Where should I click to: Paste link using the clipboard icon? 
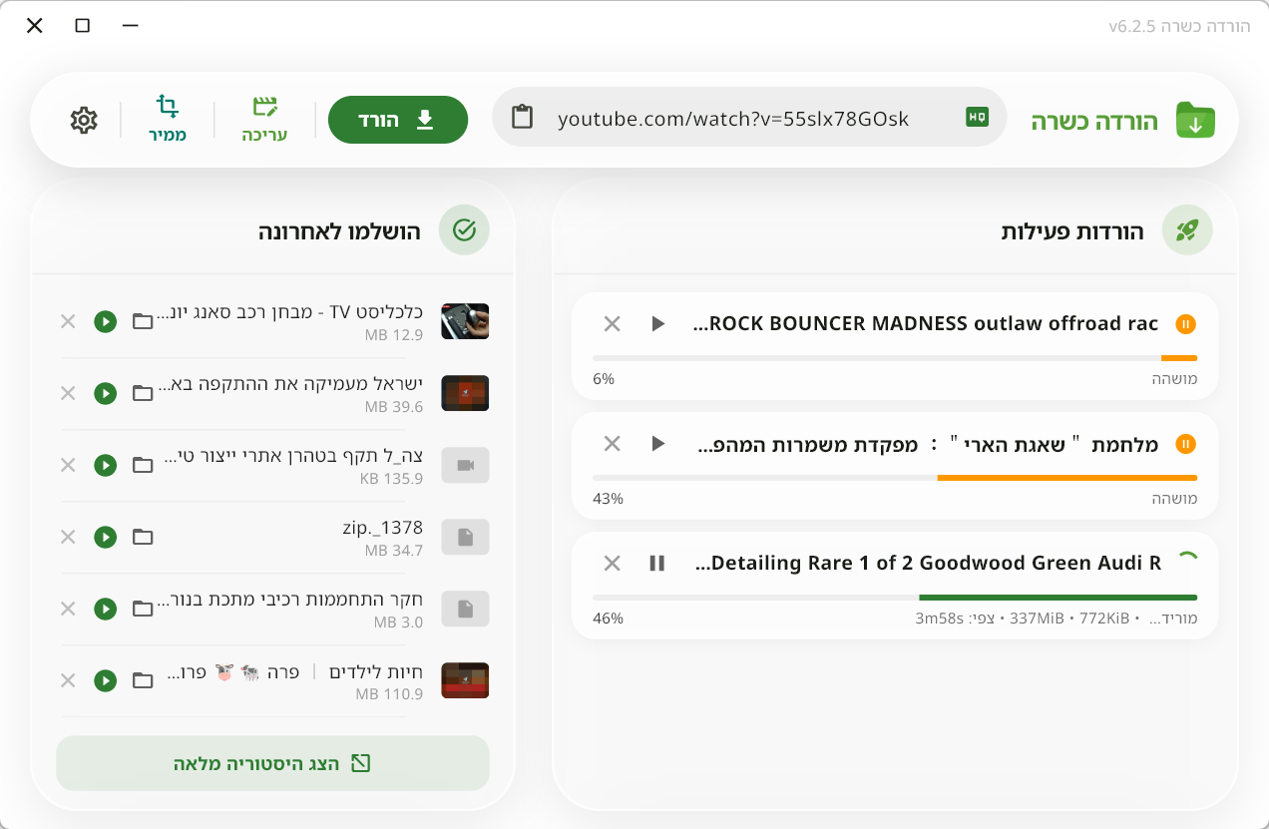(522, 118)
